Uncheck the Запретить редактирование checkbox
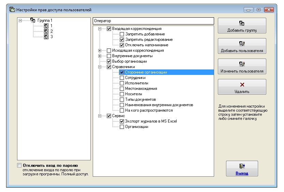Image resolution: width=284 pixels, height=192 pixels. click(x=122, y=39)
